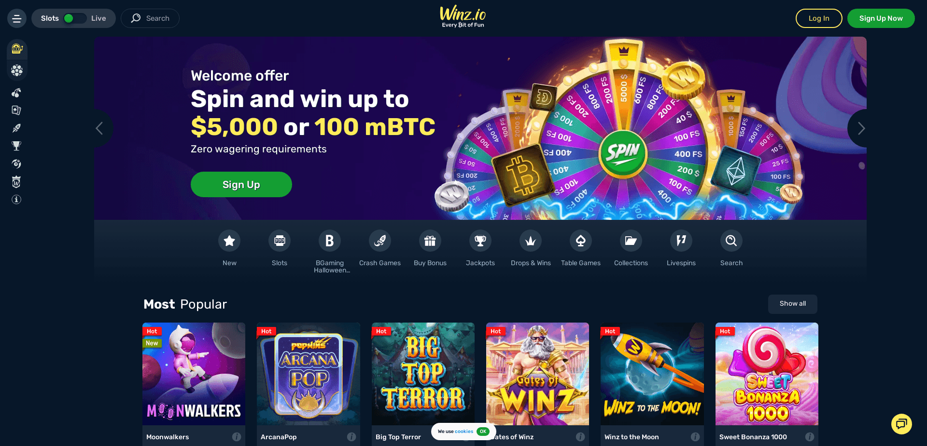Viewport: 927px width, 446px height.
Task: Open Sweet Bonanza 1000 game thumbnail
Action: [767, 374]
